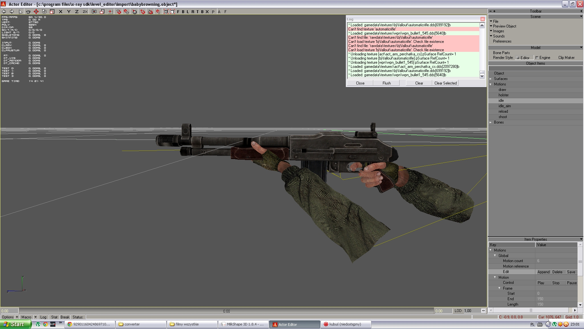This screenshot has width=584, height=329.
Task: Click the Undo arrow icon
Action: (x=4, y=12)
